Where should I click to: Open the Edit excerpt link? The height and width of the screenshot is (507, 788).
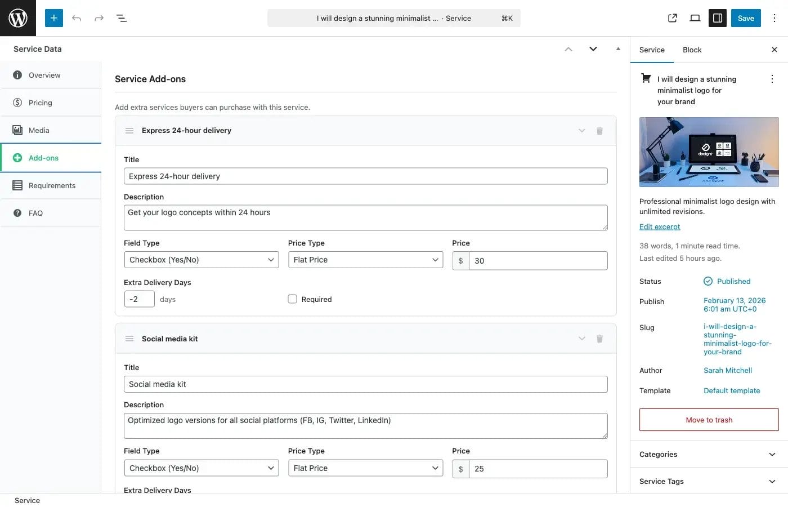coord(659,226)
